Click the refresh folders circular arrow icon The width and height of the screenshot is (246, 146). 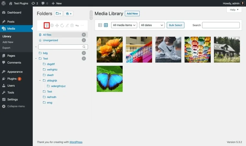(x=62, y=25)
